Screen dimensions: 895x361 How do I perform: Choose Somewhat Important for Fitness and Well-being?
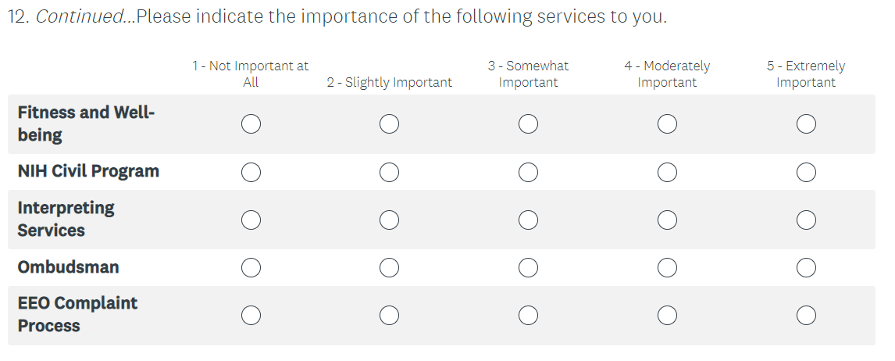click(x=528, y=124)
